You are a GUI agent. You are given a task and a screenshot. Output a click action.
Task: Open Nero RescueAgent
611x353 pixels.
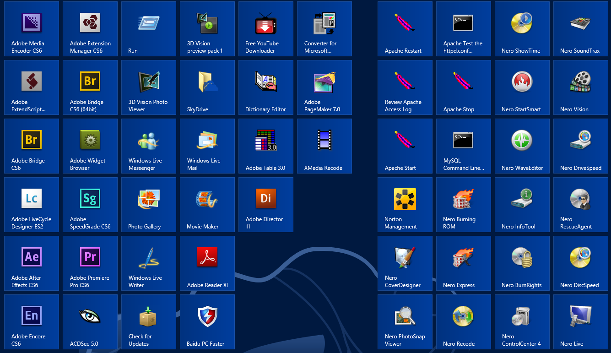(581, 205)
